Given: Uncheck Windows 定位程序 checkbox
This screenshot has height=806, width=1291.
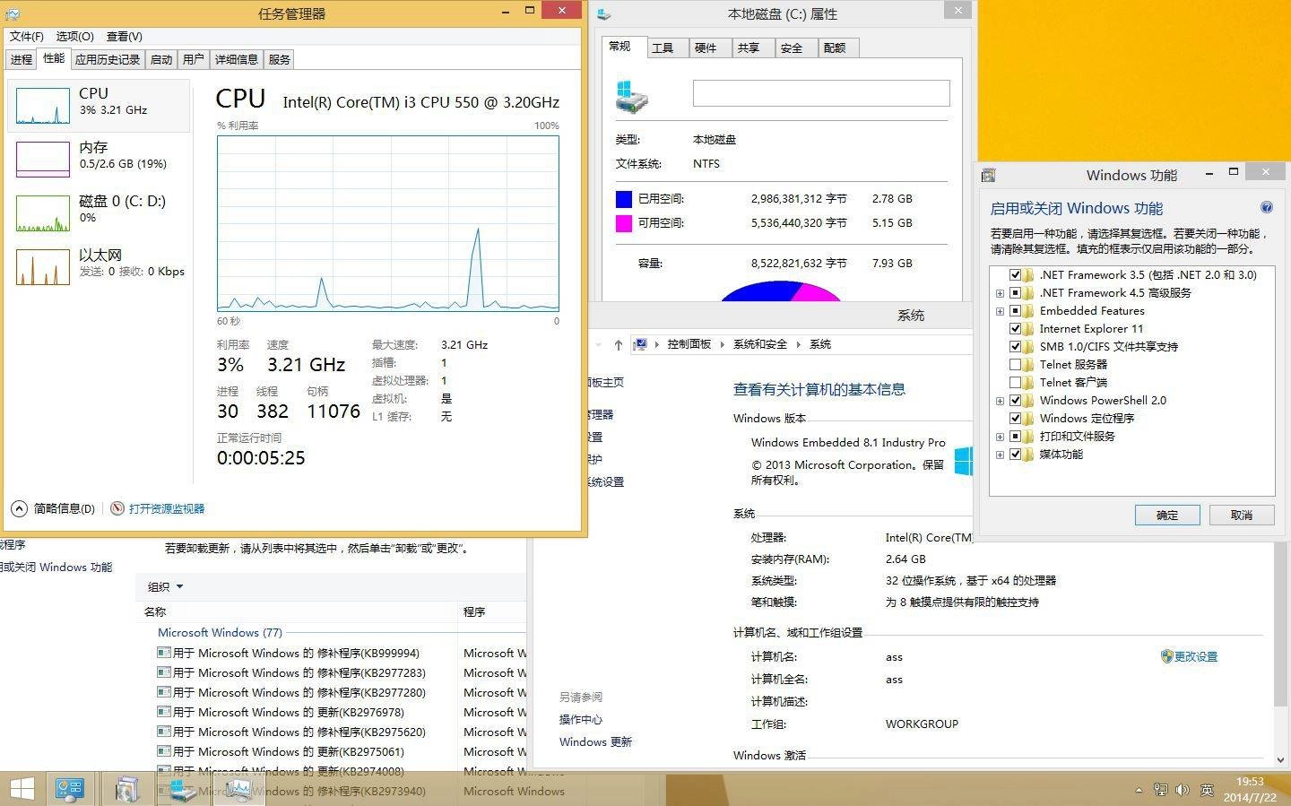Looking at the screenshot, I should point(1016,419).
